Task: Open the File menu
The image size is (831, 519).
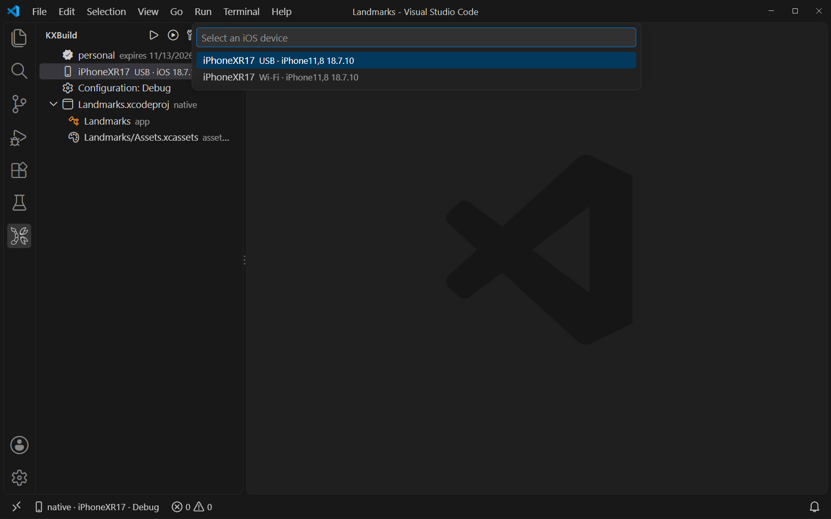Action: [x=39, y=11]
